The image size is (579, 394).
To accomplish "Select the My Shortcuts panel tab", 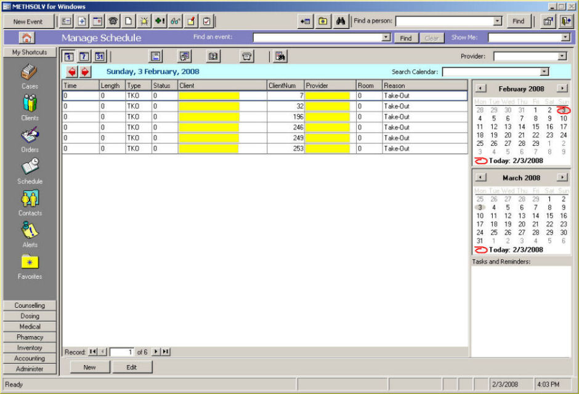I will point(30,52).
